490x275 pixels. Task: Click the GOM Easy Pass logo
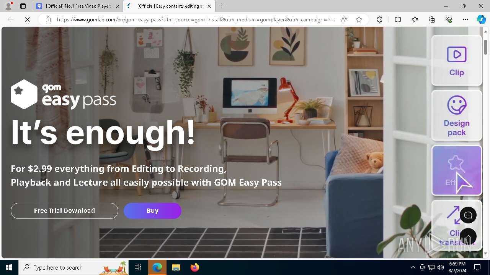(64, 94)
